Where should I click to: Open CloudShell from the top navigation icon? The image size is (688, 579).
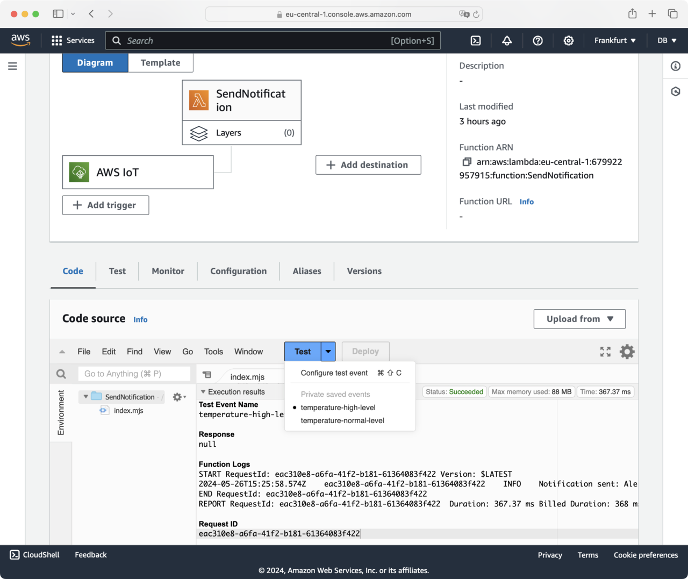pos(476,41)
